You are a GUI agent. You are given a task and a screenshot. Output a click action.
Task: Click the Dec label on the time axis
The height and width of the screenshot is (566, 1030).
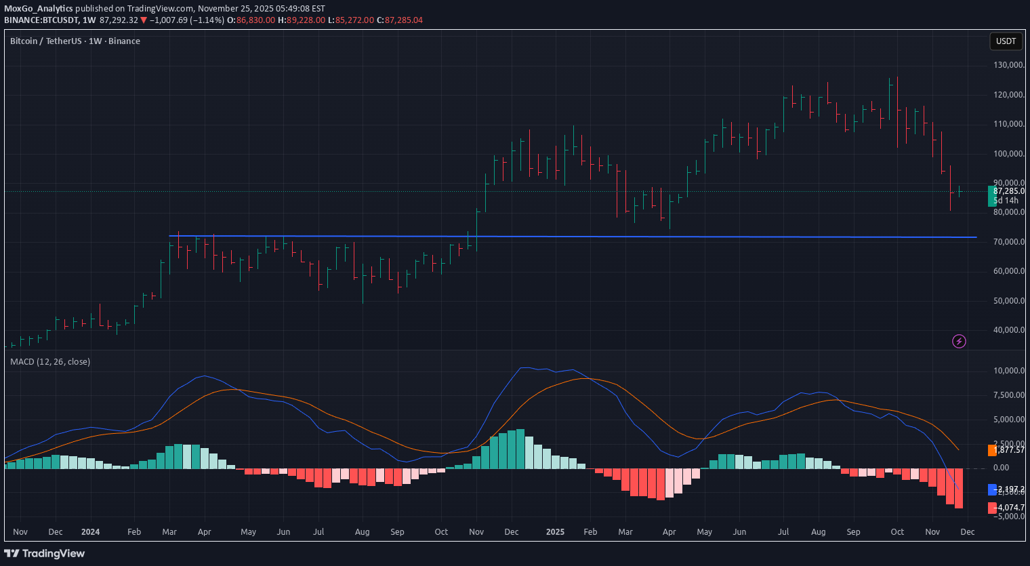[x=968, y=531]
